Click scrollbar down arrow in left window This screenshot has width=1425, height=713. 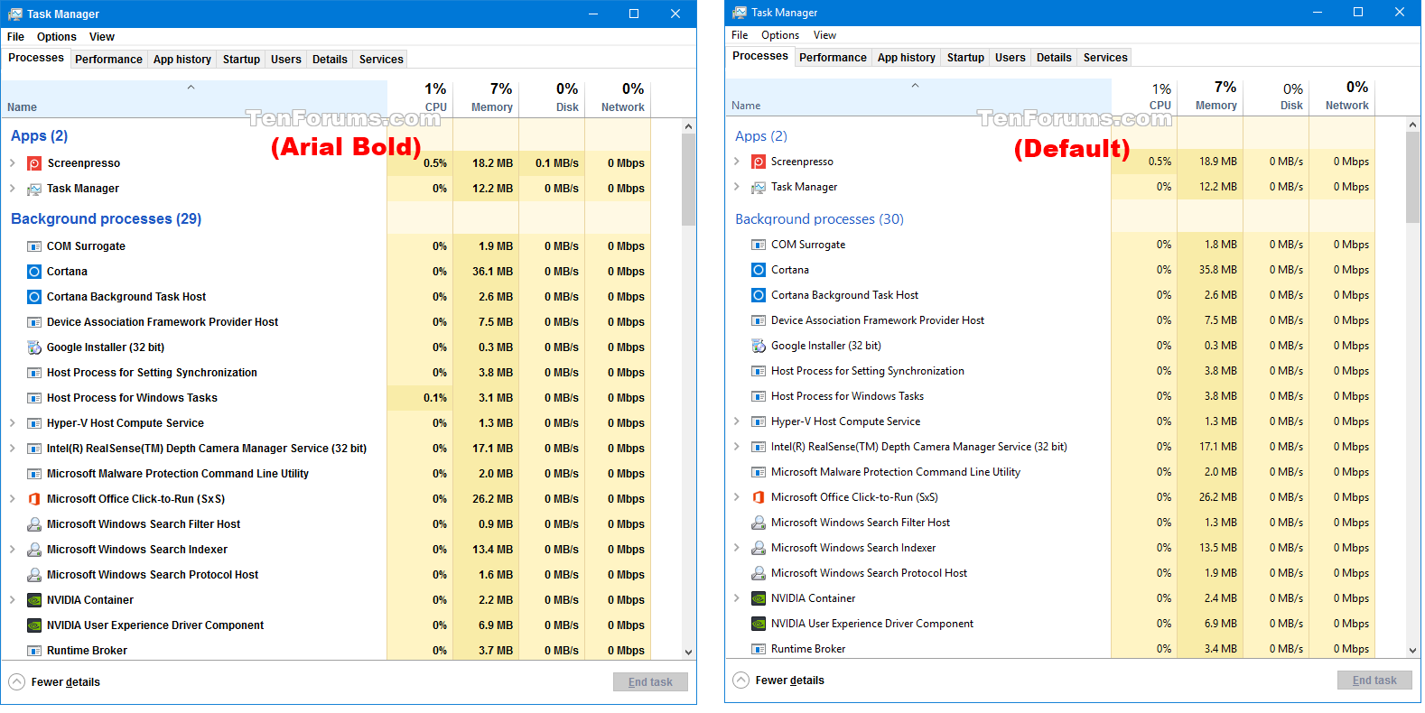point(688,653)
